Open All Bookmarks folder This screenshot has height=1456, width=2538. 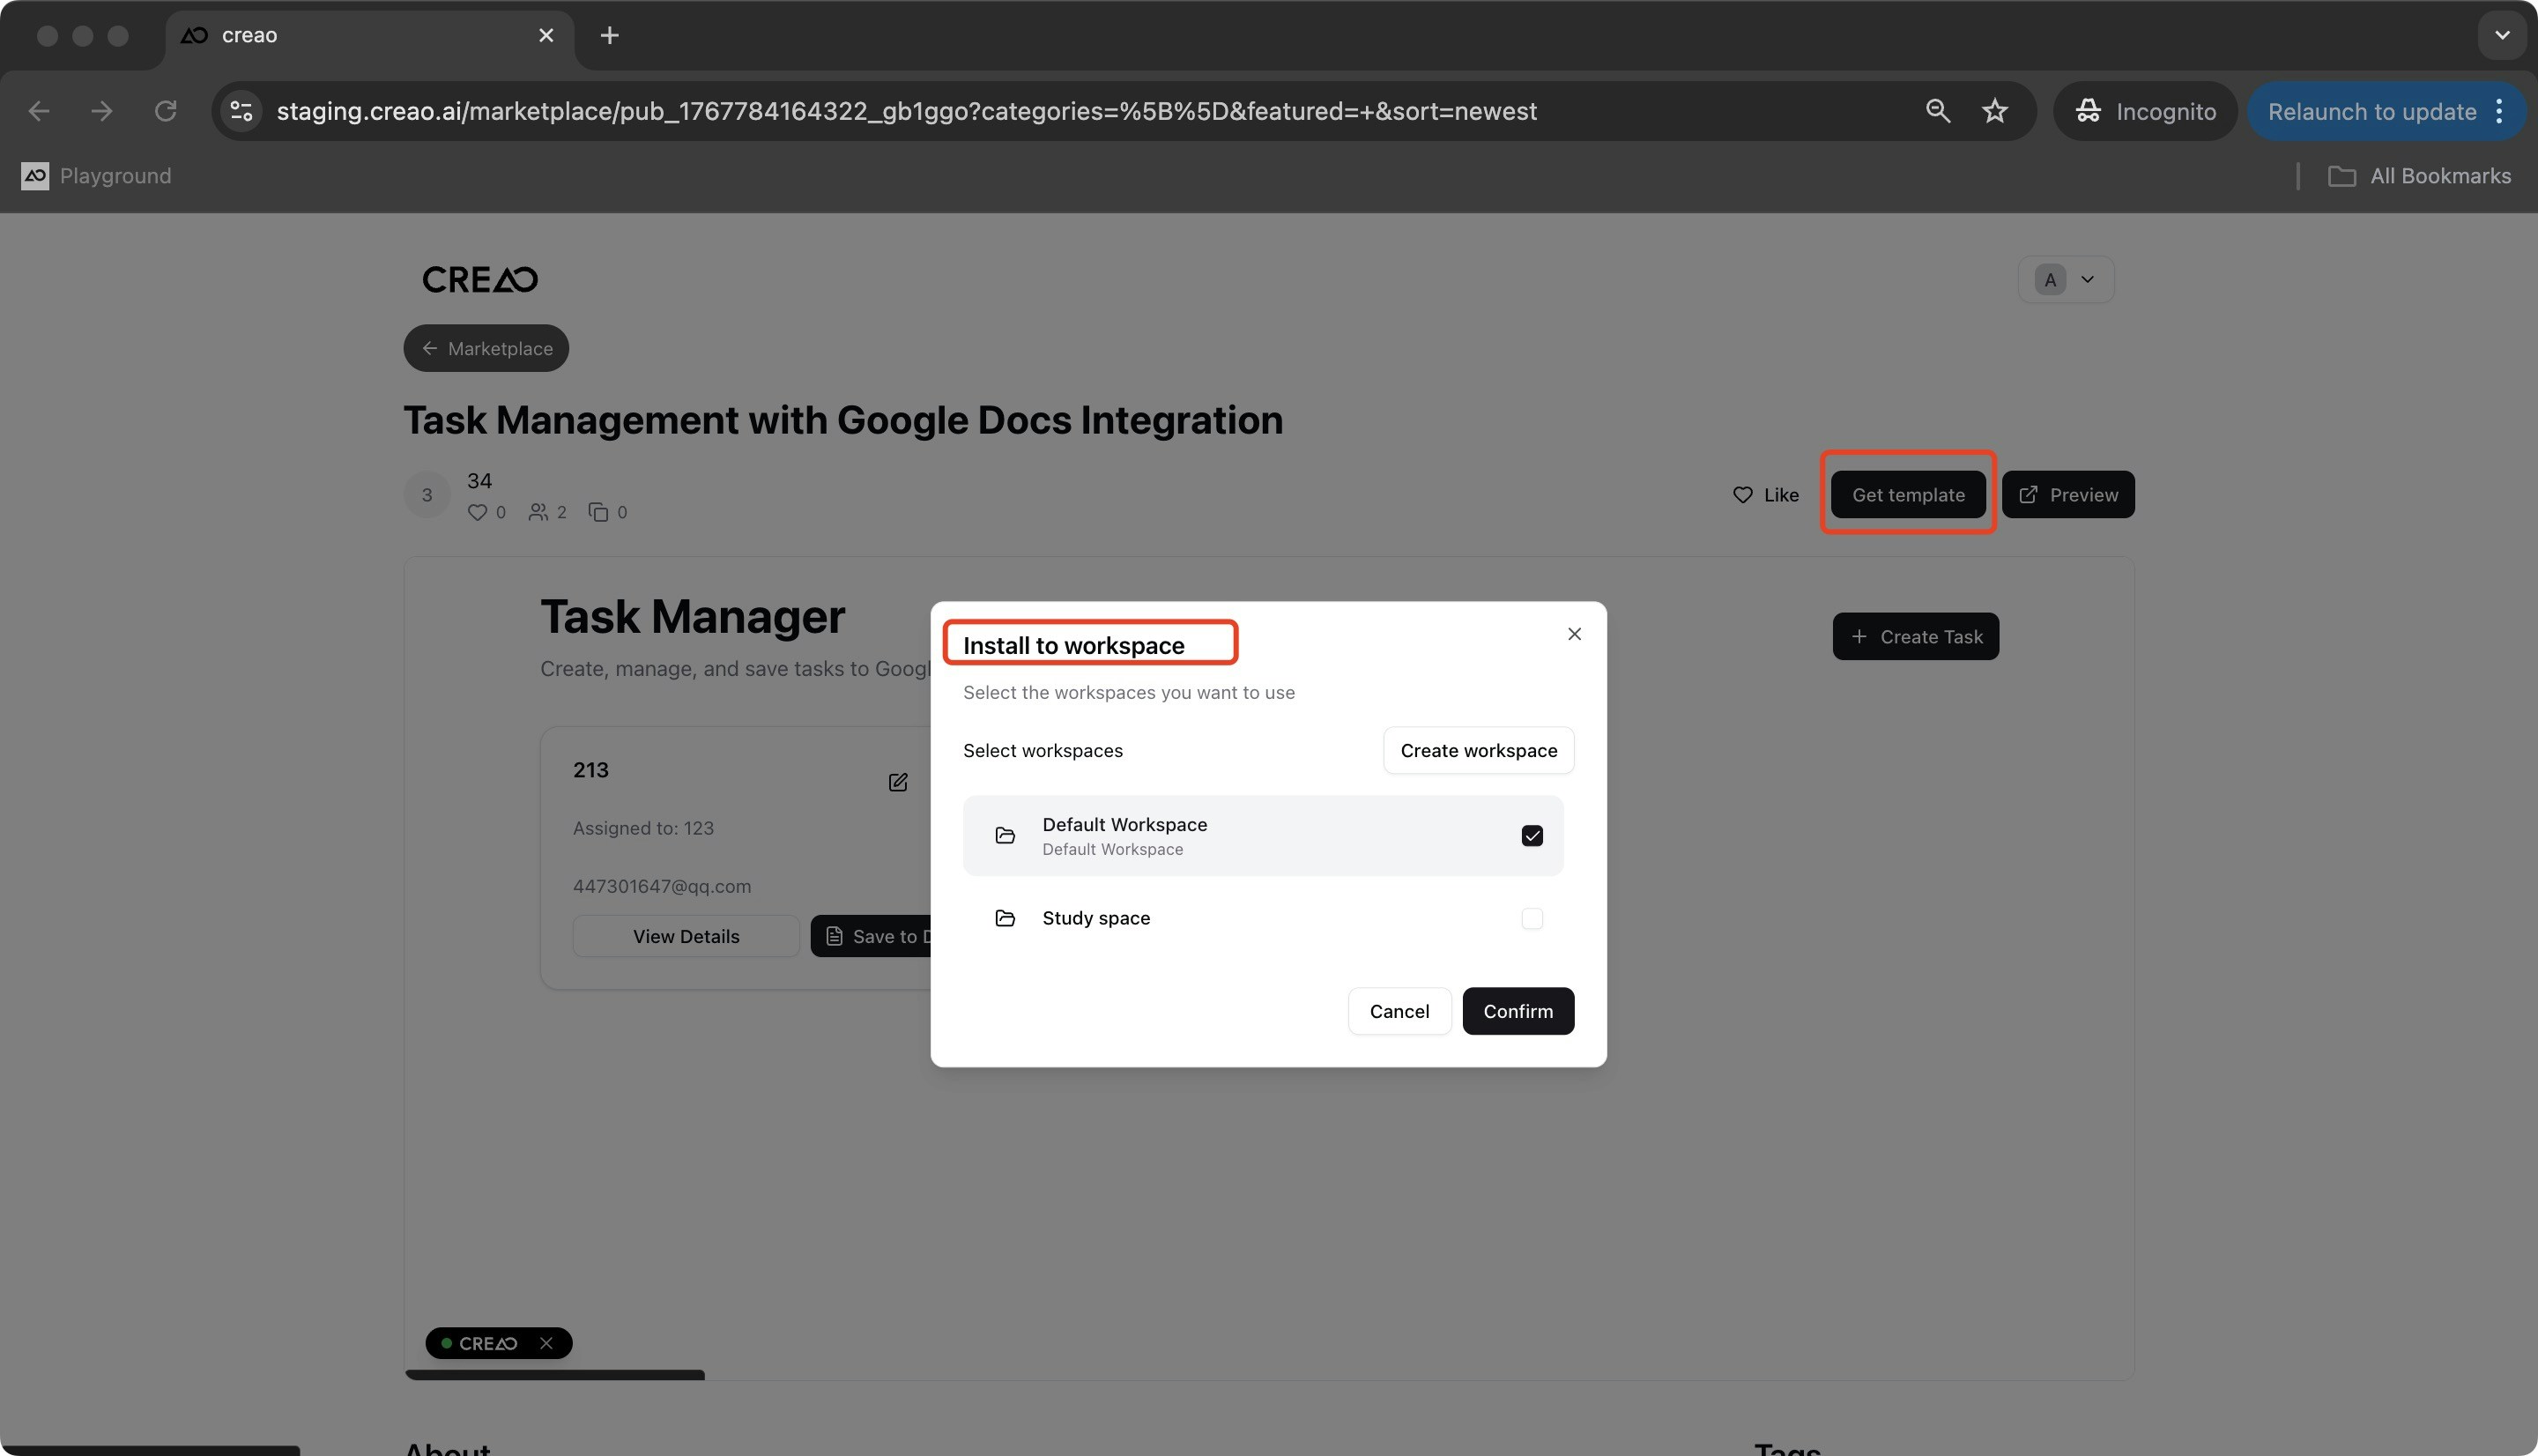[2419, 176]
